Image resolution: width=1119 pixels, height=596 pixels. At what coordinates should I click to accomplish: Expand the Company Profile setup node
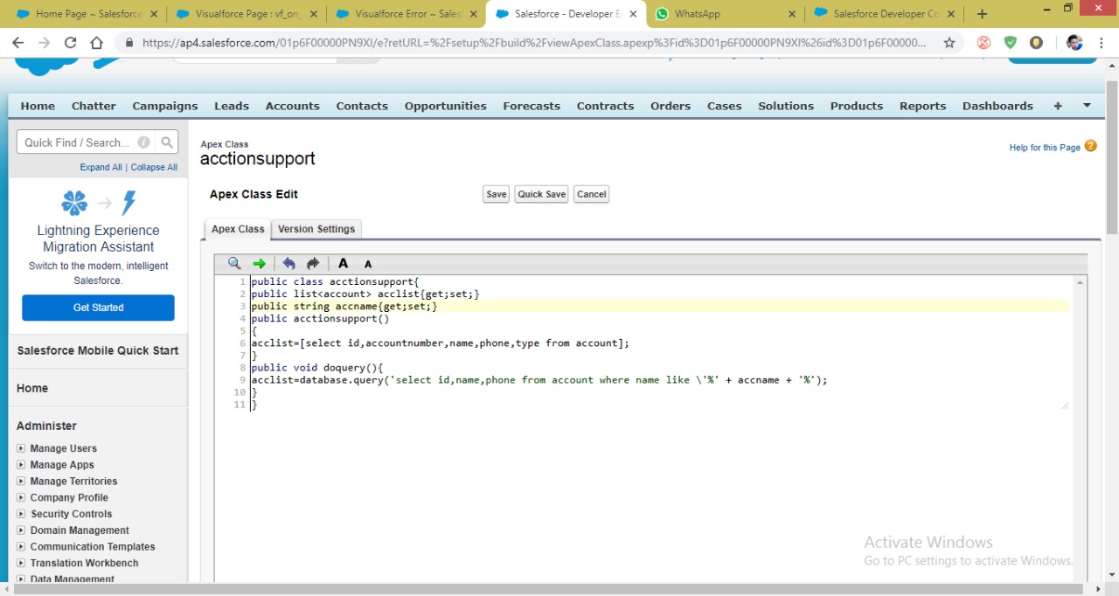point(21,497)
